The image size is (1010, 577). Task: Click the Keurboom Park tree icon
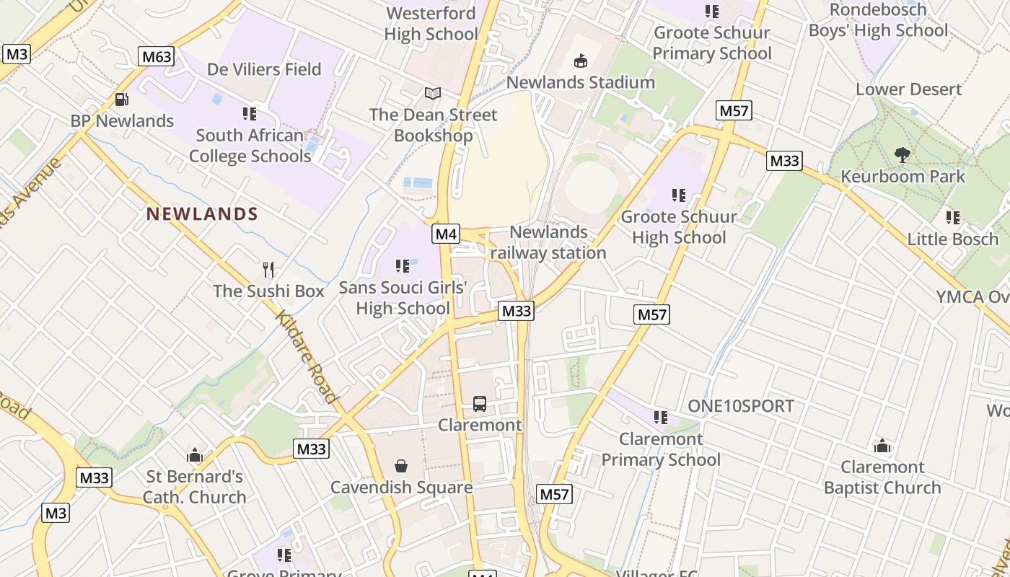pyautogui.click(x=902, y=154)
